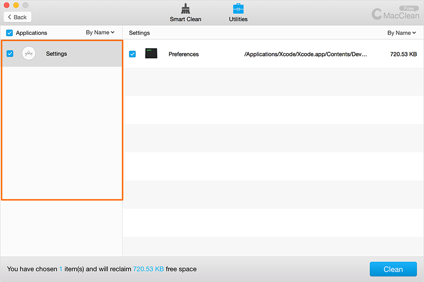The image size is (424, 282).
Task: Click the Applications header label
Action: tap(32, 33)
